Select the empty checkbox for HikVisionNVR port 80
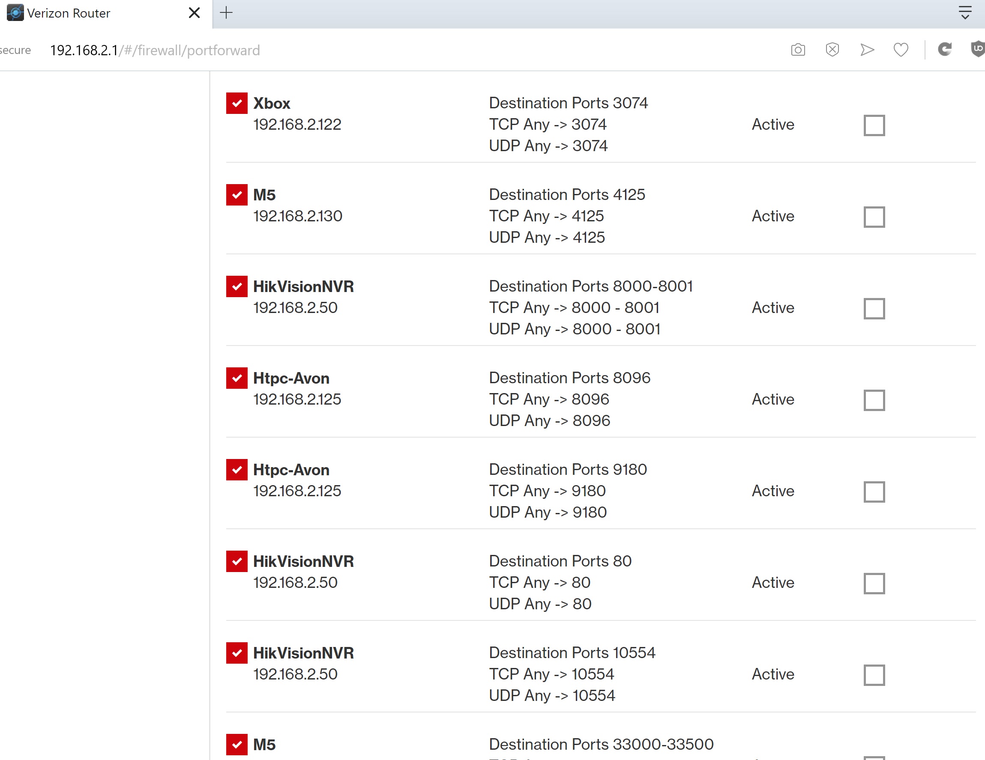985x760 pixels. coord(874,583)
